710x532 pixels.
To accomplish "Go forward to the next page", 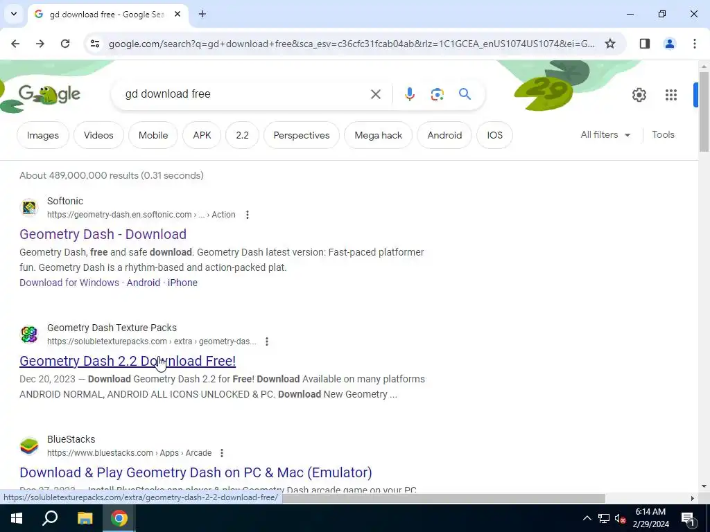I will click(x=40, y=44).
